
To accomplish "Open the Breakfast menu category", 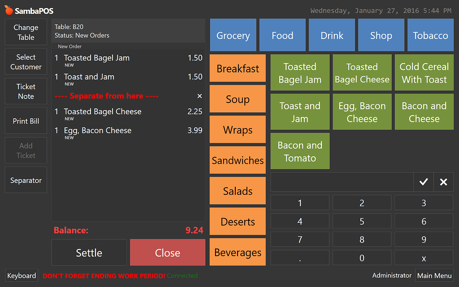I will [x=238, y=69].
